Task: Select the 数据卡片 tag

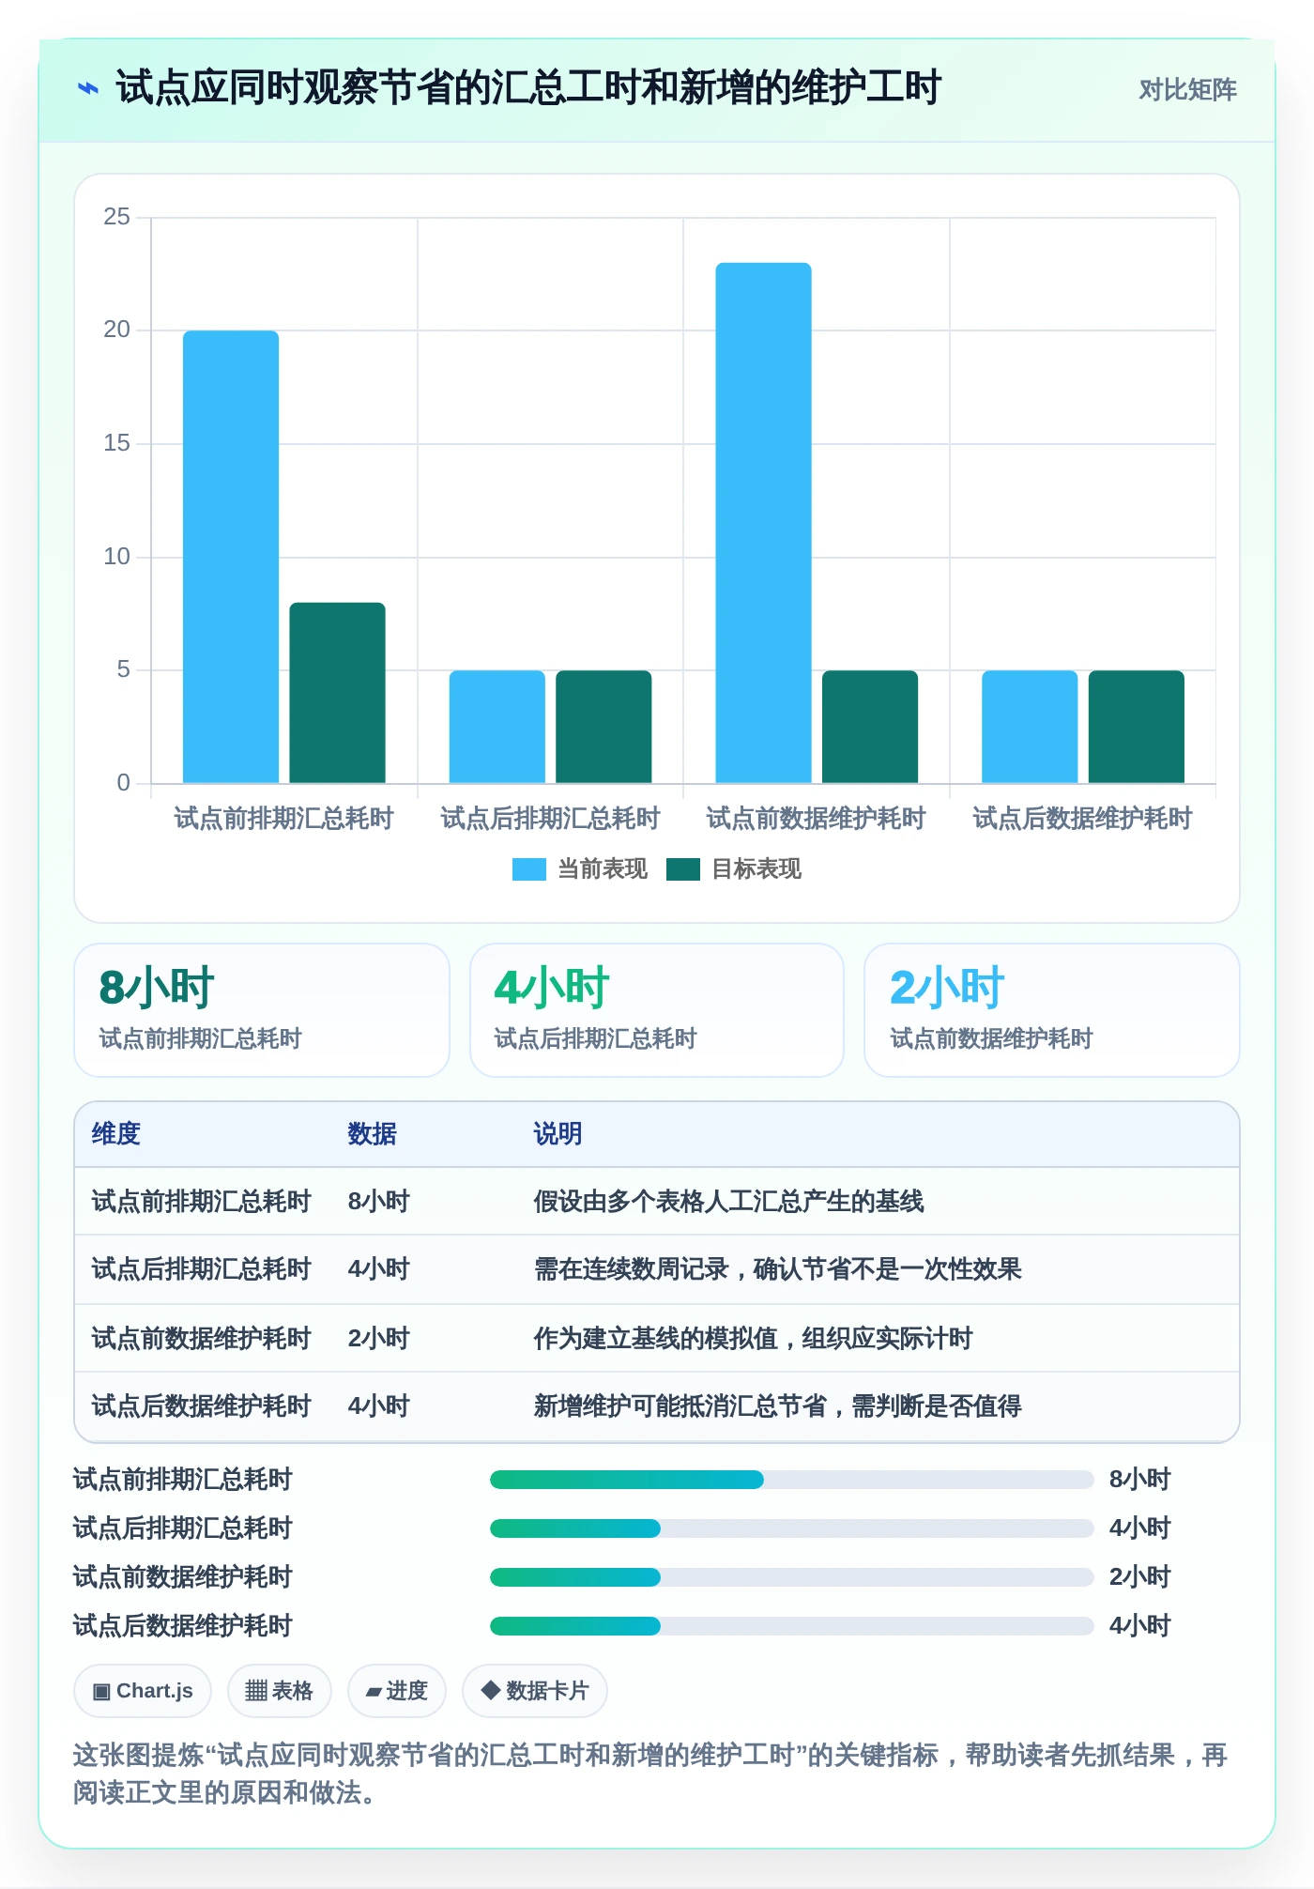Action: click(x=535, y=1691)
